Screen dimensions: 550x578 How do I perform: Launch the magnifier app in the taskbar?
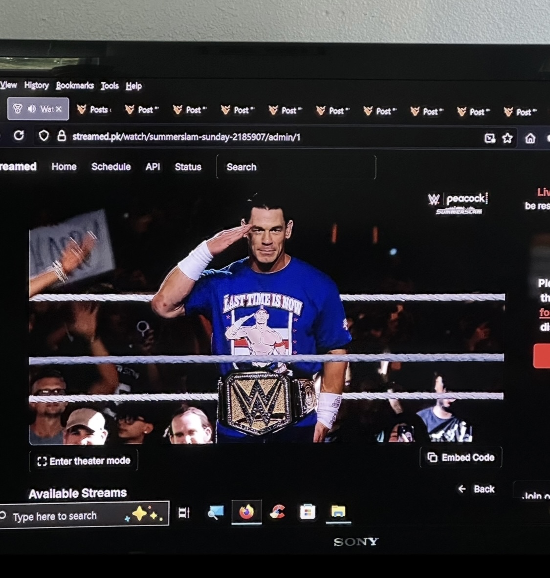pyautogui.click(x=216, y=512)
